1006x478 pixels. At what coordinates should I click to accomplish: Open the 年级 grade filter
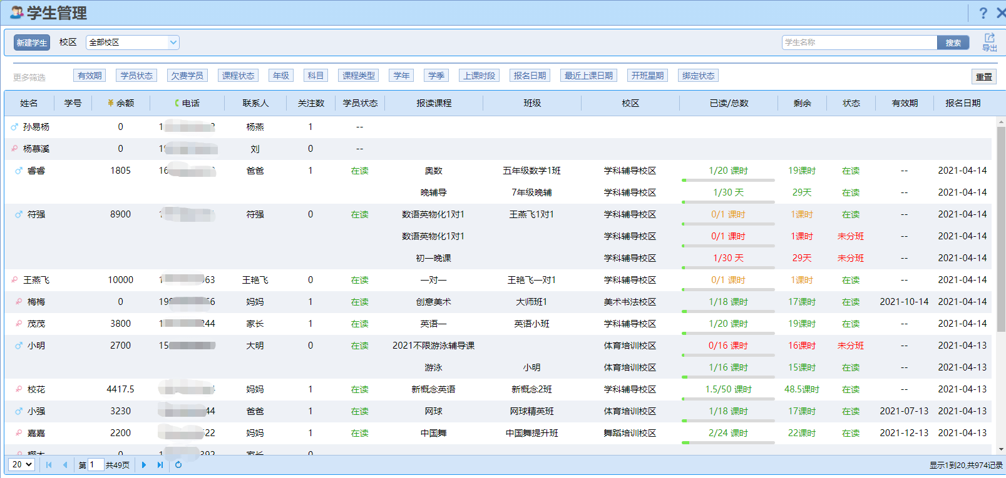(281, 76)
